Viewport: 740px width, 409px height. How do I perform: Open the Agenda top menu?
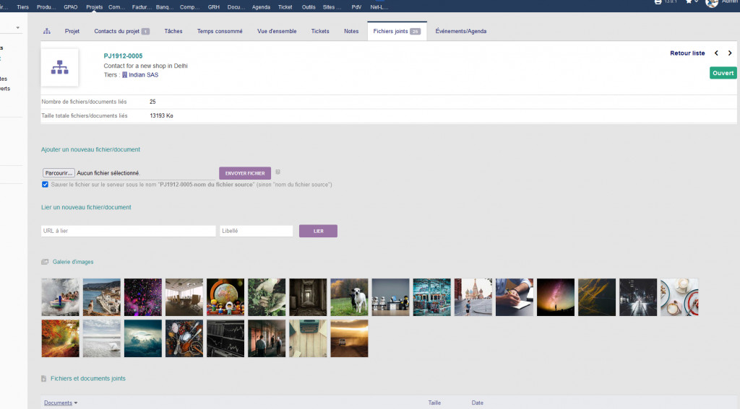coord(261,7)
